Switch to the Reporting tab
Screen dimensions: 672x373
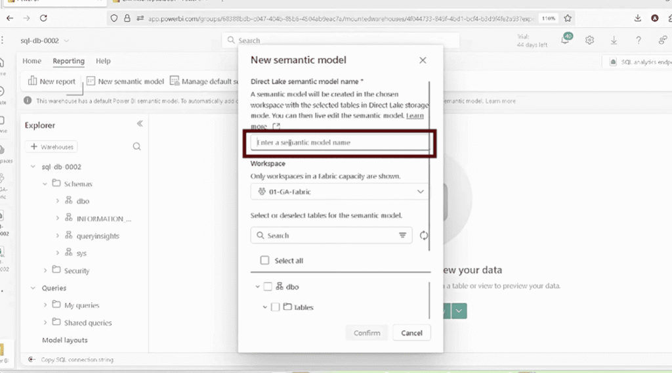68,61
